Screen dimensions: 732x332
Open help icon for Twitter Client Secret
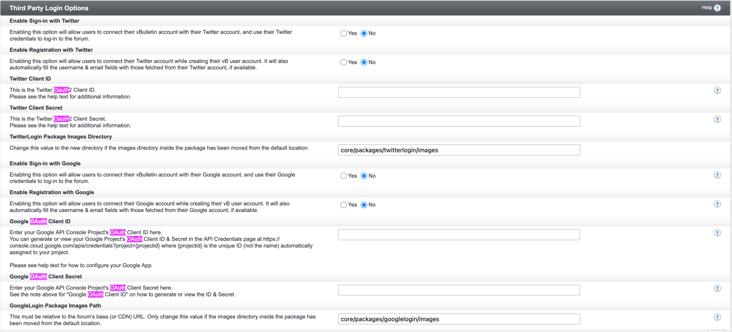[717, 119]
